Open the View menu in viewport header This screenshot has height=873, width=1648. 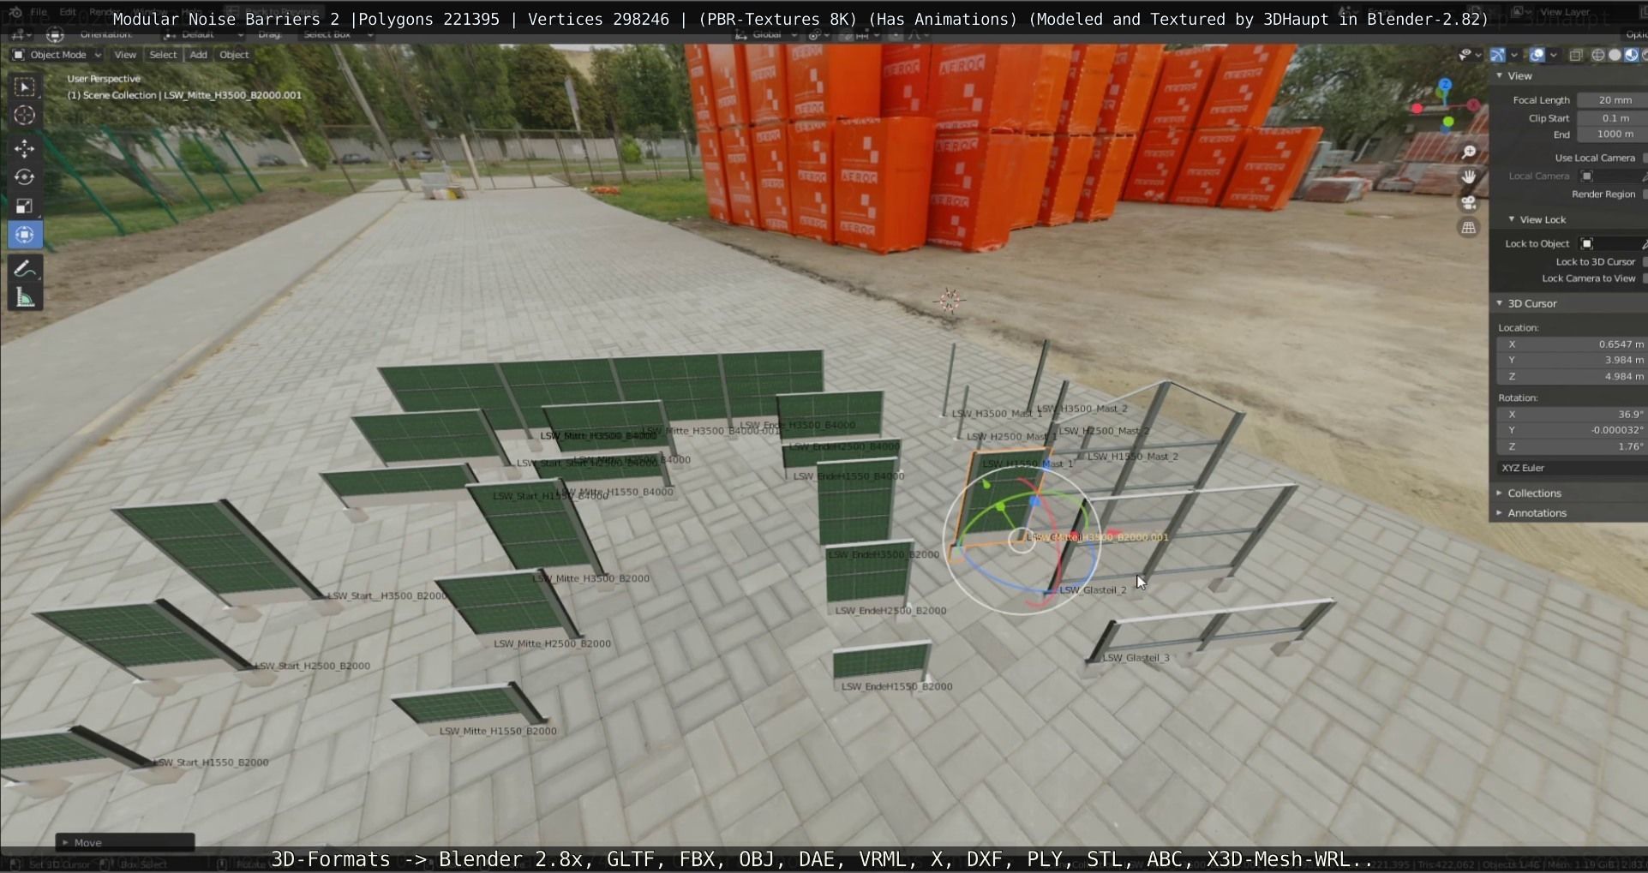[x=125, y=55]
